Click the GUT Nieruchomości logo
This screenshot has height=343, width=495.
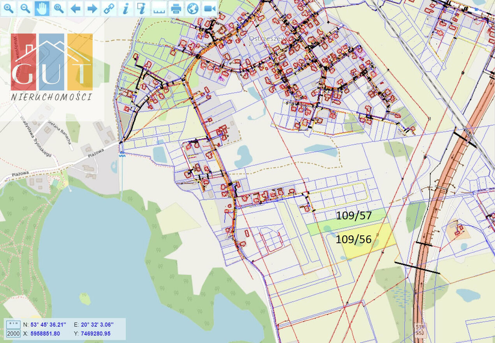[x=52, y=67]
